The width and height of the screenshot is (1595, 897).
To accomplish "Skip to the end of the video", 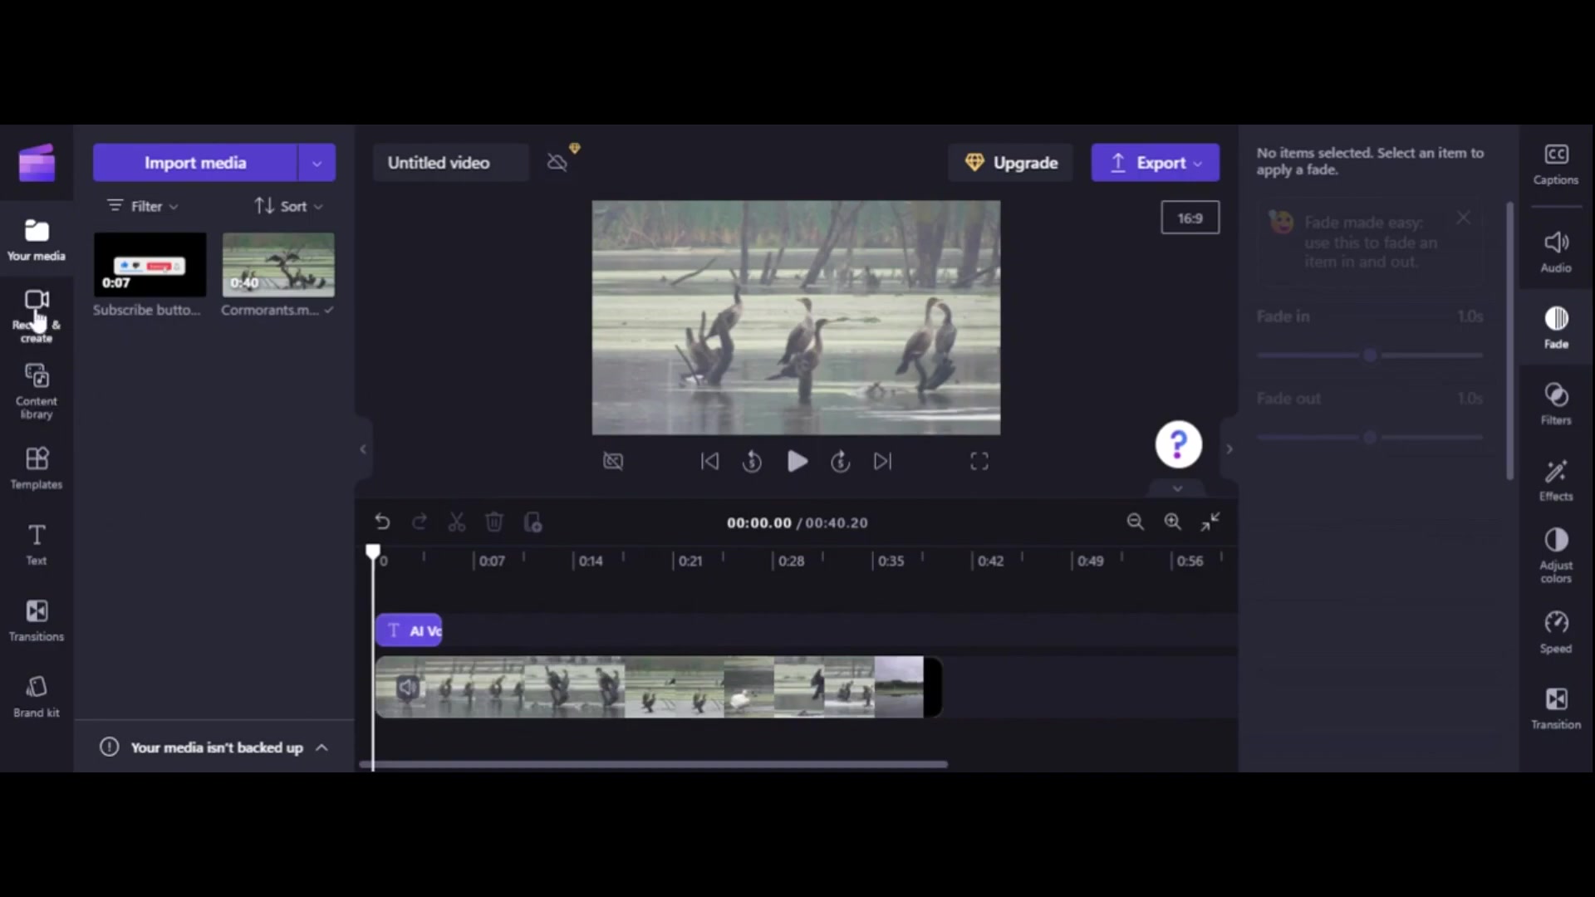I will [882, 461].
